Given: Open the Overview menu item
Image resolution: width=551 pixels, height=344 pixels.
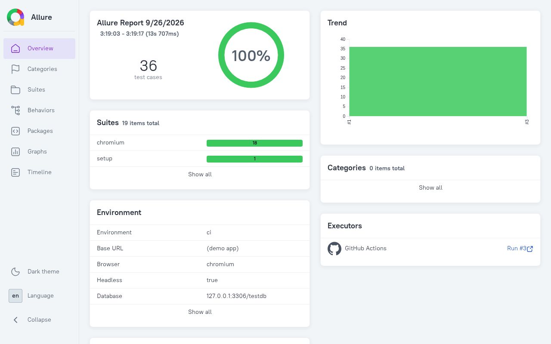Looking at the screenshot, I should click(x=40, y=49).
